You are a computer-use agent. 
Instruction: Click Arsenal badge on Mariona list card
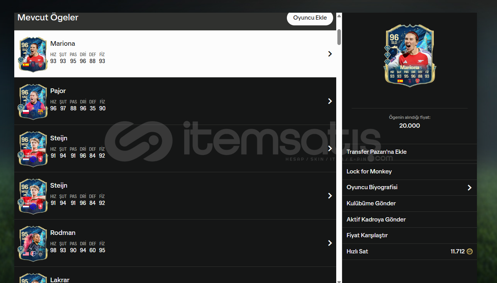tap(40, 65)
